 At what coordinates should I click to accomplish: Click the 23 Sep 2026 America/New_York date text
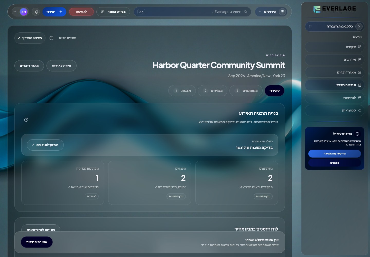coord(256,76)
